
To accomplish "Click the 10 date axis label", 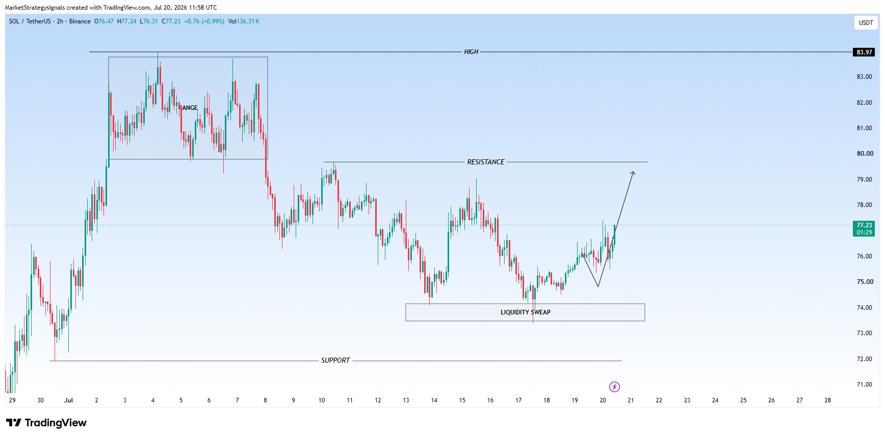I will [322, 400].
